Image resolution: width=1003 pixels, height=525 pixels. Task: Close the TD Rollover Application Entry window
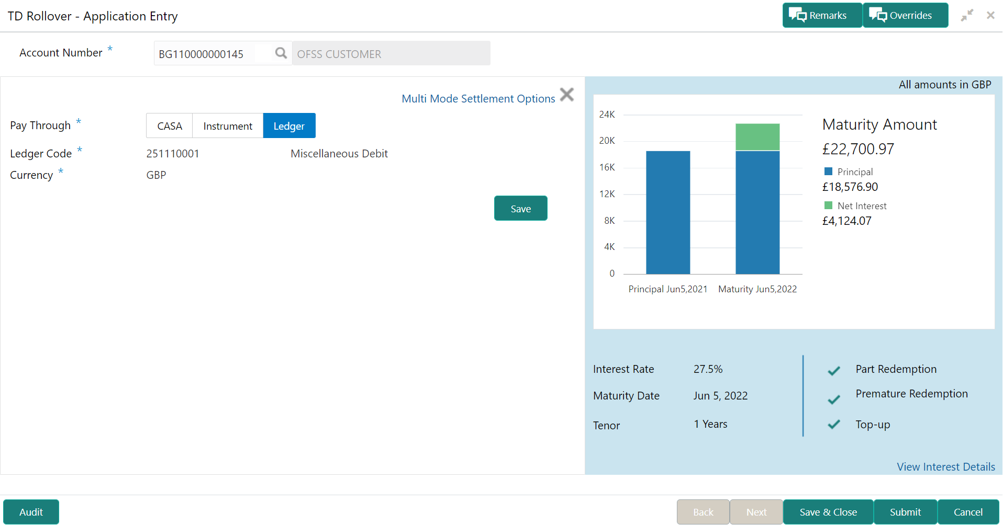tap(990, 15)
